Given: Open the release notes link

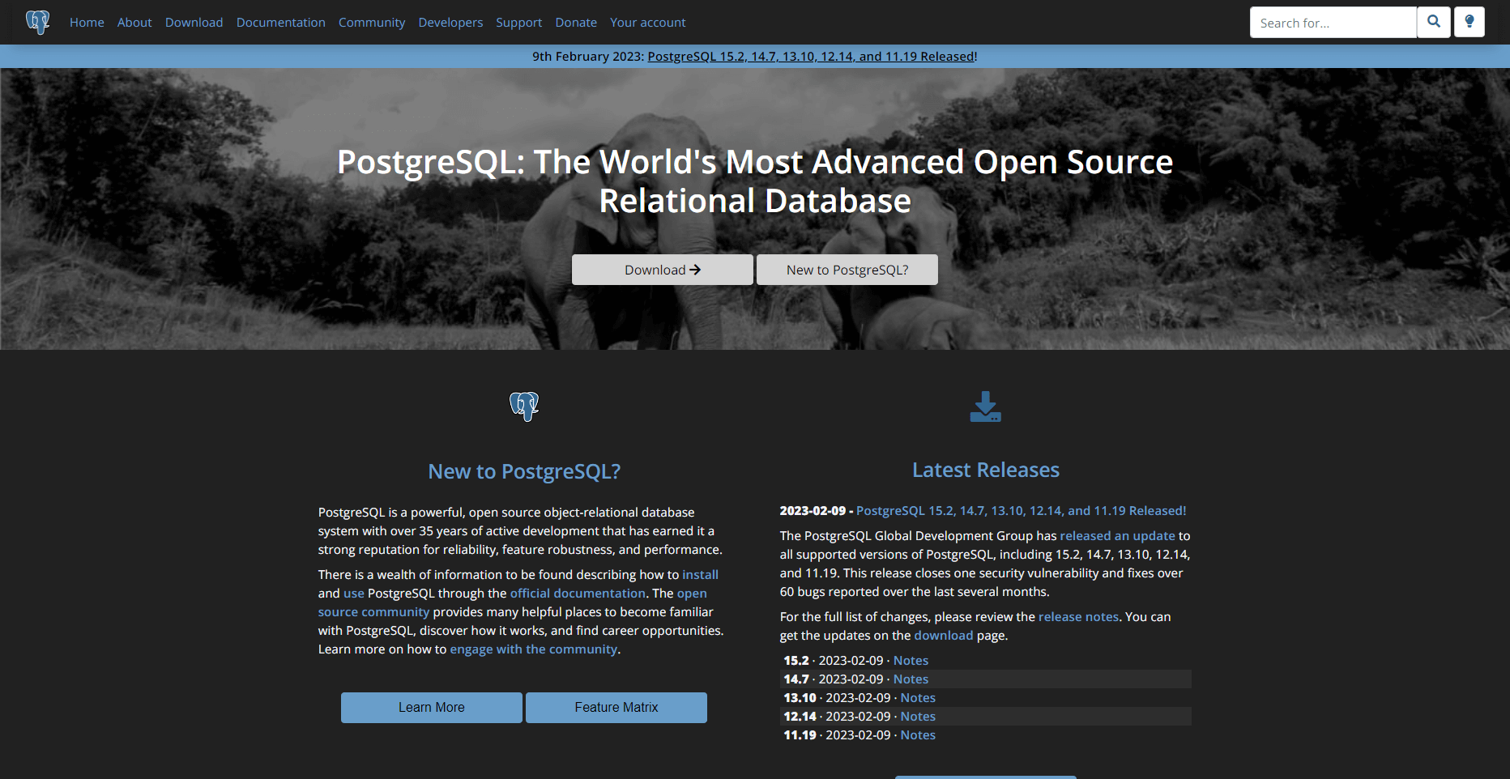Looking at the screenshot, I should pos(1078,617).
